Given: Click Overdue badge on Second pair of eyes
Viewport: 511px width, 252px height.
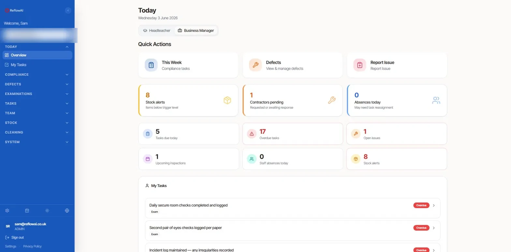Looking at the screenshot, I should [421, 228].
